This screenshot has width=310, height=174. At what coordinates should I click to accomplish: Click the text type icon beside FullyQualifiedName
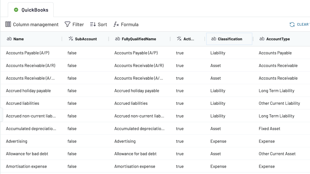pos(117,39)
